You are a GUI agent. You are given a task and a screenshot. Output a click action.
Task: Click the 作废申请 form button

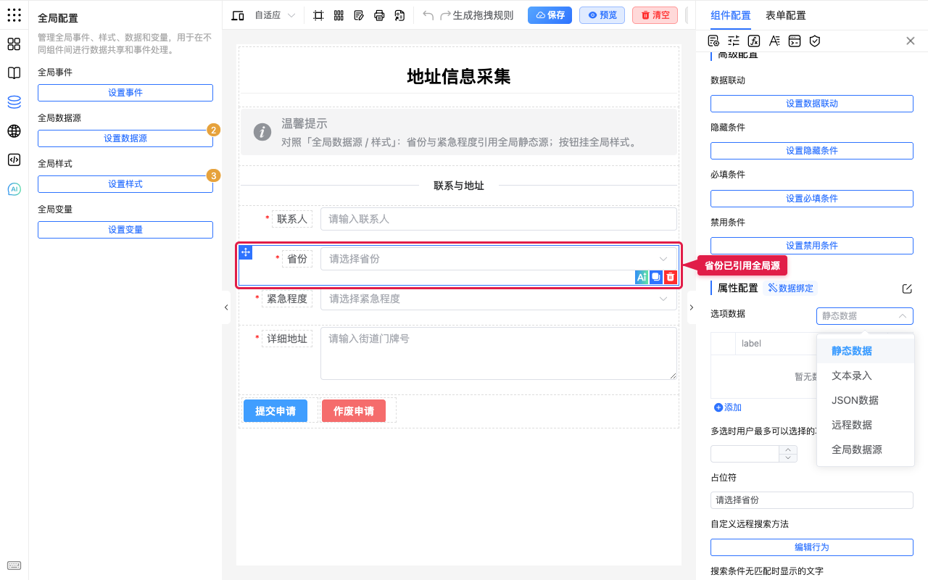354,411
